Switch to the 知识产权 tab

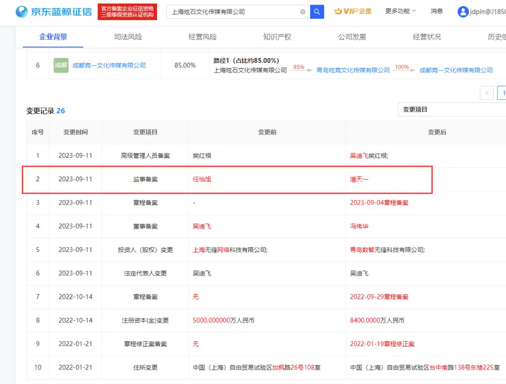click(x=277, y=37)
